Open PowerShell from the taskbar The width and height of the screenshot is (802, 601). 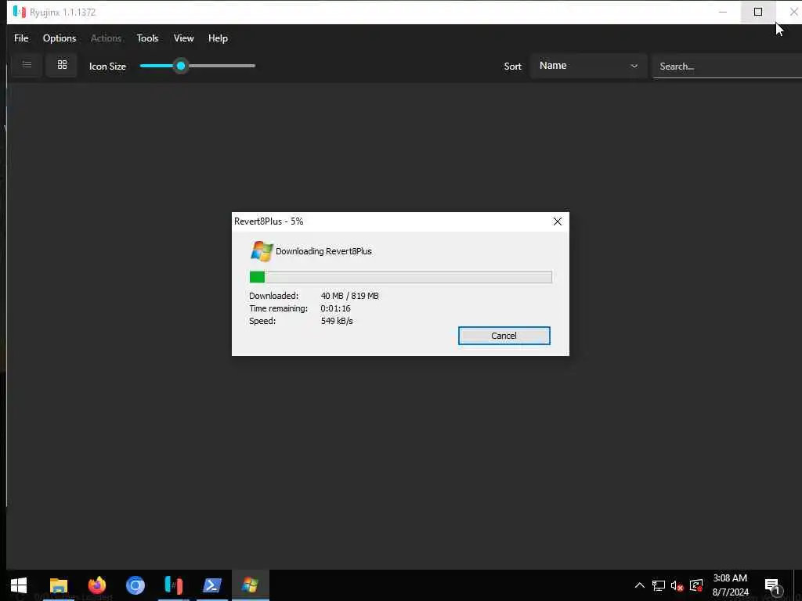tap(211, 585)
